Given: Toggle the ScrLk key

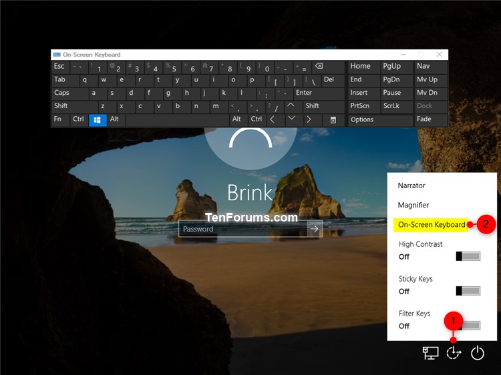Looking at the screenshot, I should coord(397,107).
